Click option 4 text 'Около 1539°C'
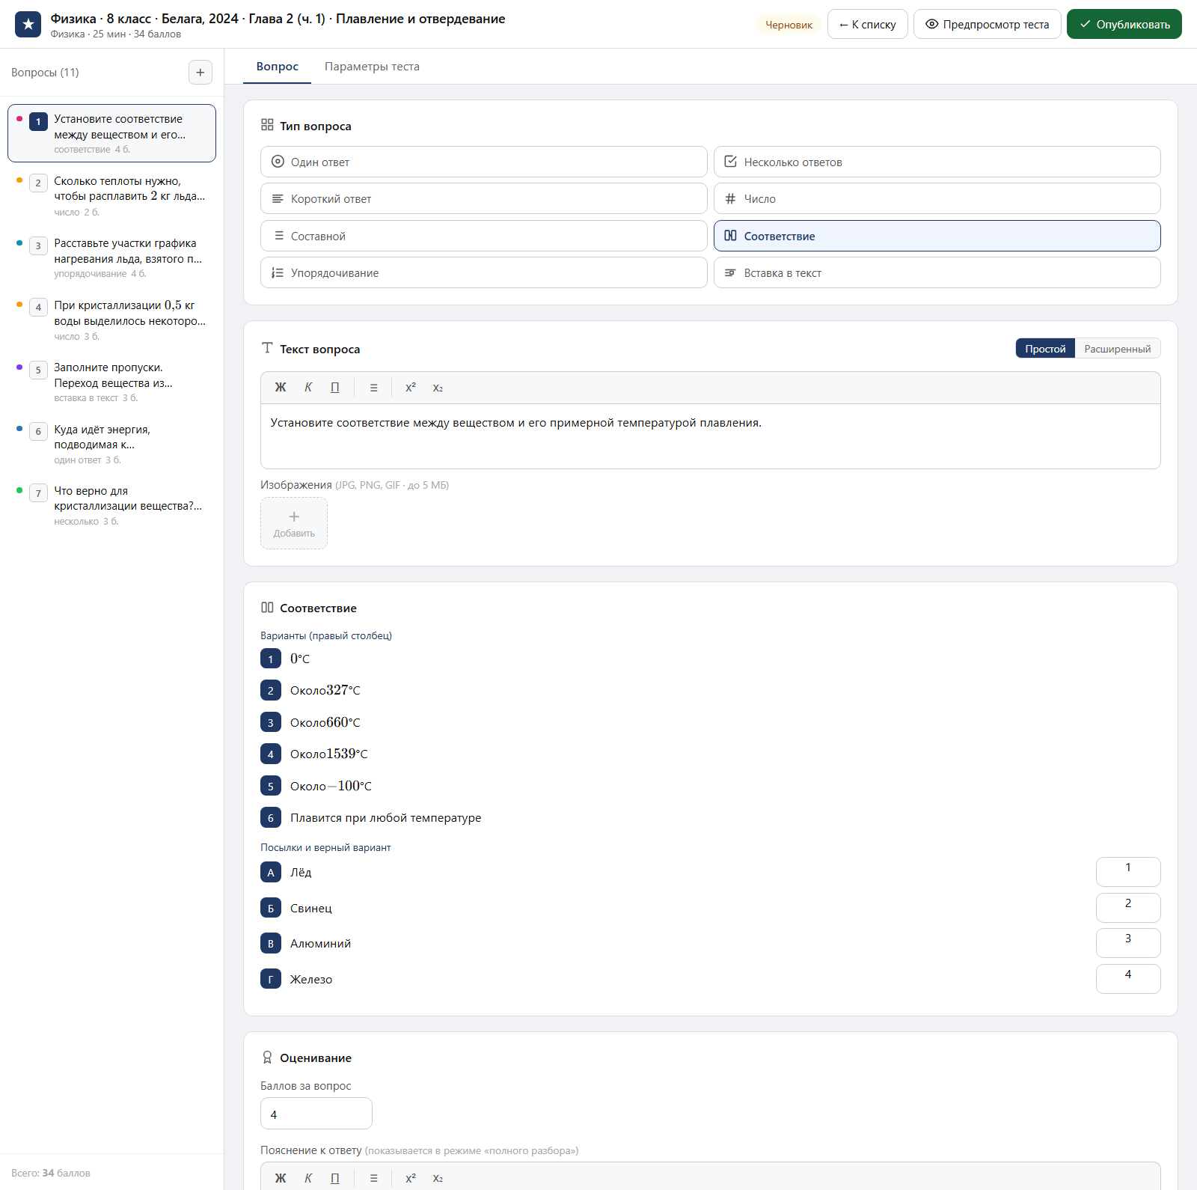This screenshot has height=1190, width=1197. 329,754
